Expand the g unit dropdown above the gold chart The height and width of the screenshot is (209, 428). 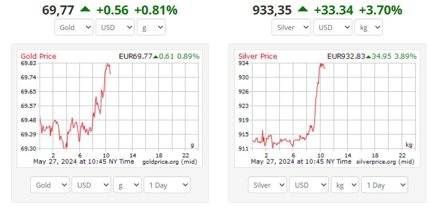[x=151, y=27]
